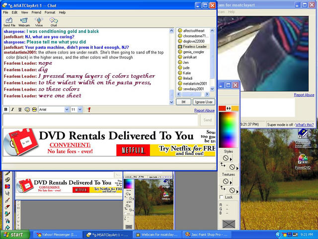Viewport: 318px width, 239px height.
Task: Click the Send message button
Action: pyautogui.click(x=208, y=120)
